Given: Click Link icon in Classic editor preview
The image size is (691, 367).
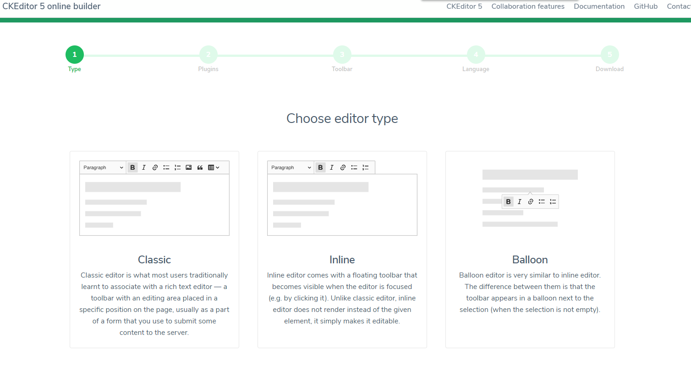Looking at the screenshot, I should 155,167.
